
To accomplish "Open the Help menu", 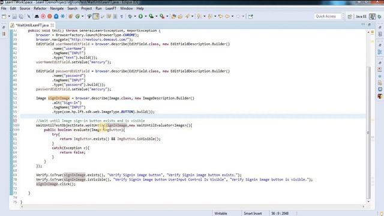I will pos(140,8).
